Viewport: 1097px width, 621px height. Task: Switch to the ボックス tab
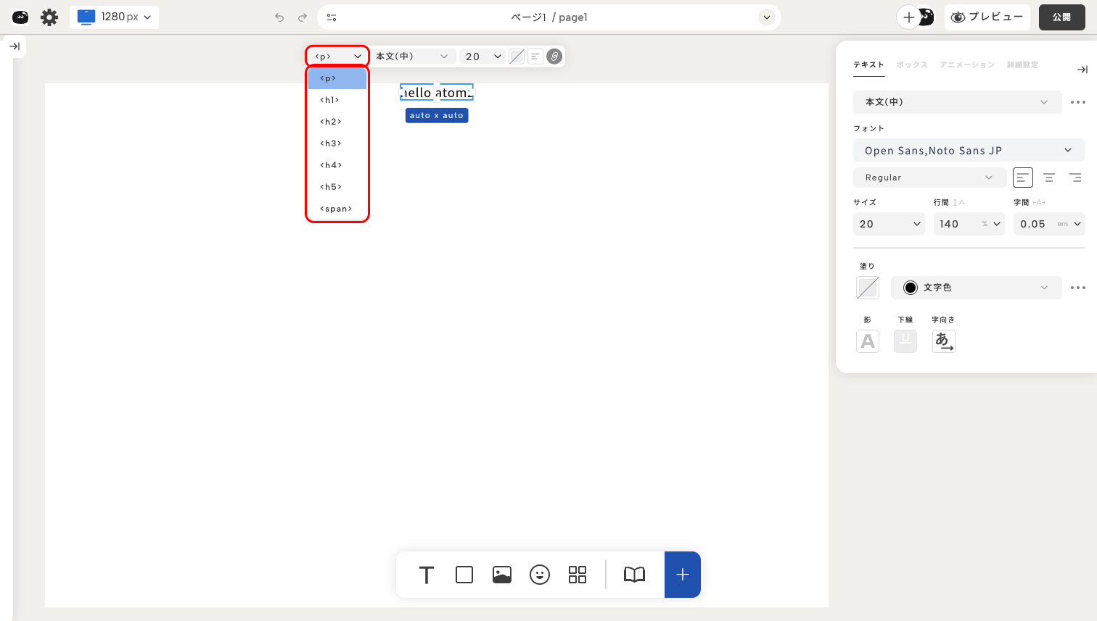[912, 65]
